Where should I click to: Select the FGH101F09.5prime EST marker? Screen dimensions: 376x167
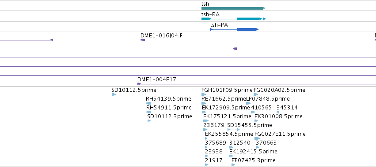(204, 94)
